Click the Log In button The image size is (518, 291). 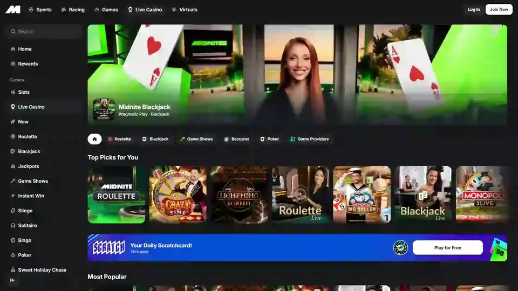[x=473, y=10]
